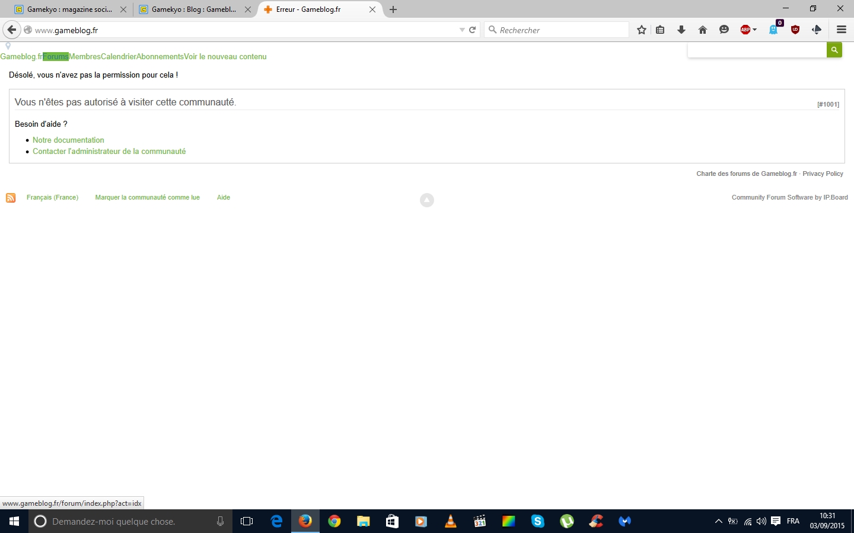Click the Adblock Plus ABP icon
854x533 pixels.
click(x=745, y=30)
